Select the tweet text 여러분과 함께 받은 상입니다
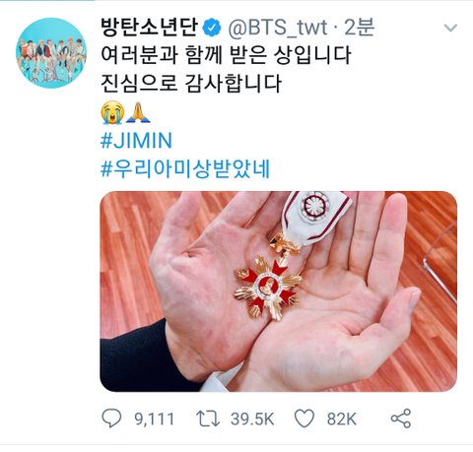 [x=226, y=55]
